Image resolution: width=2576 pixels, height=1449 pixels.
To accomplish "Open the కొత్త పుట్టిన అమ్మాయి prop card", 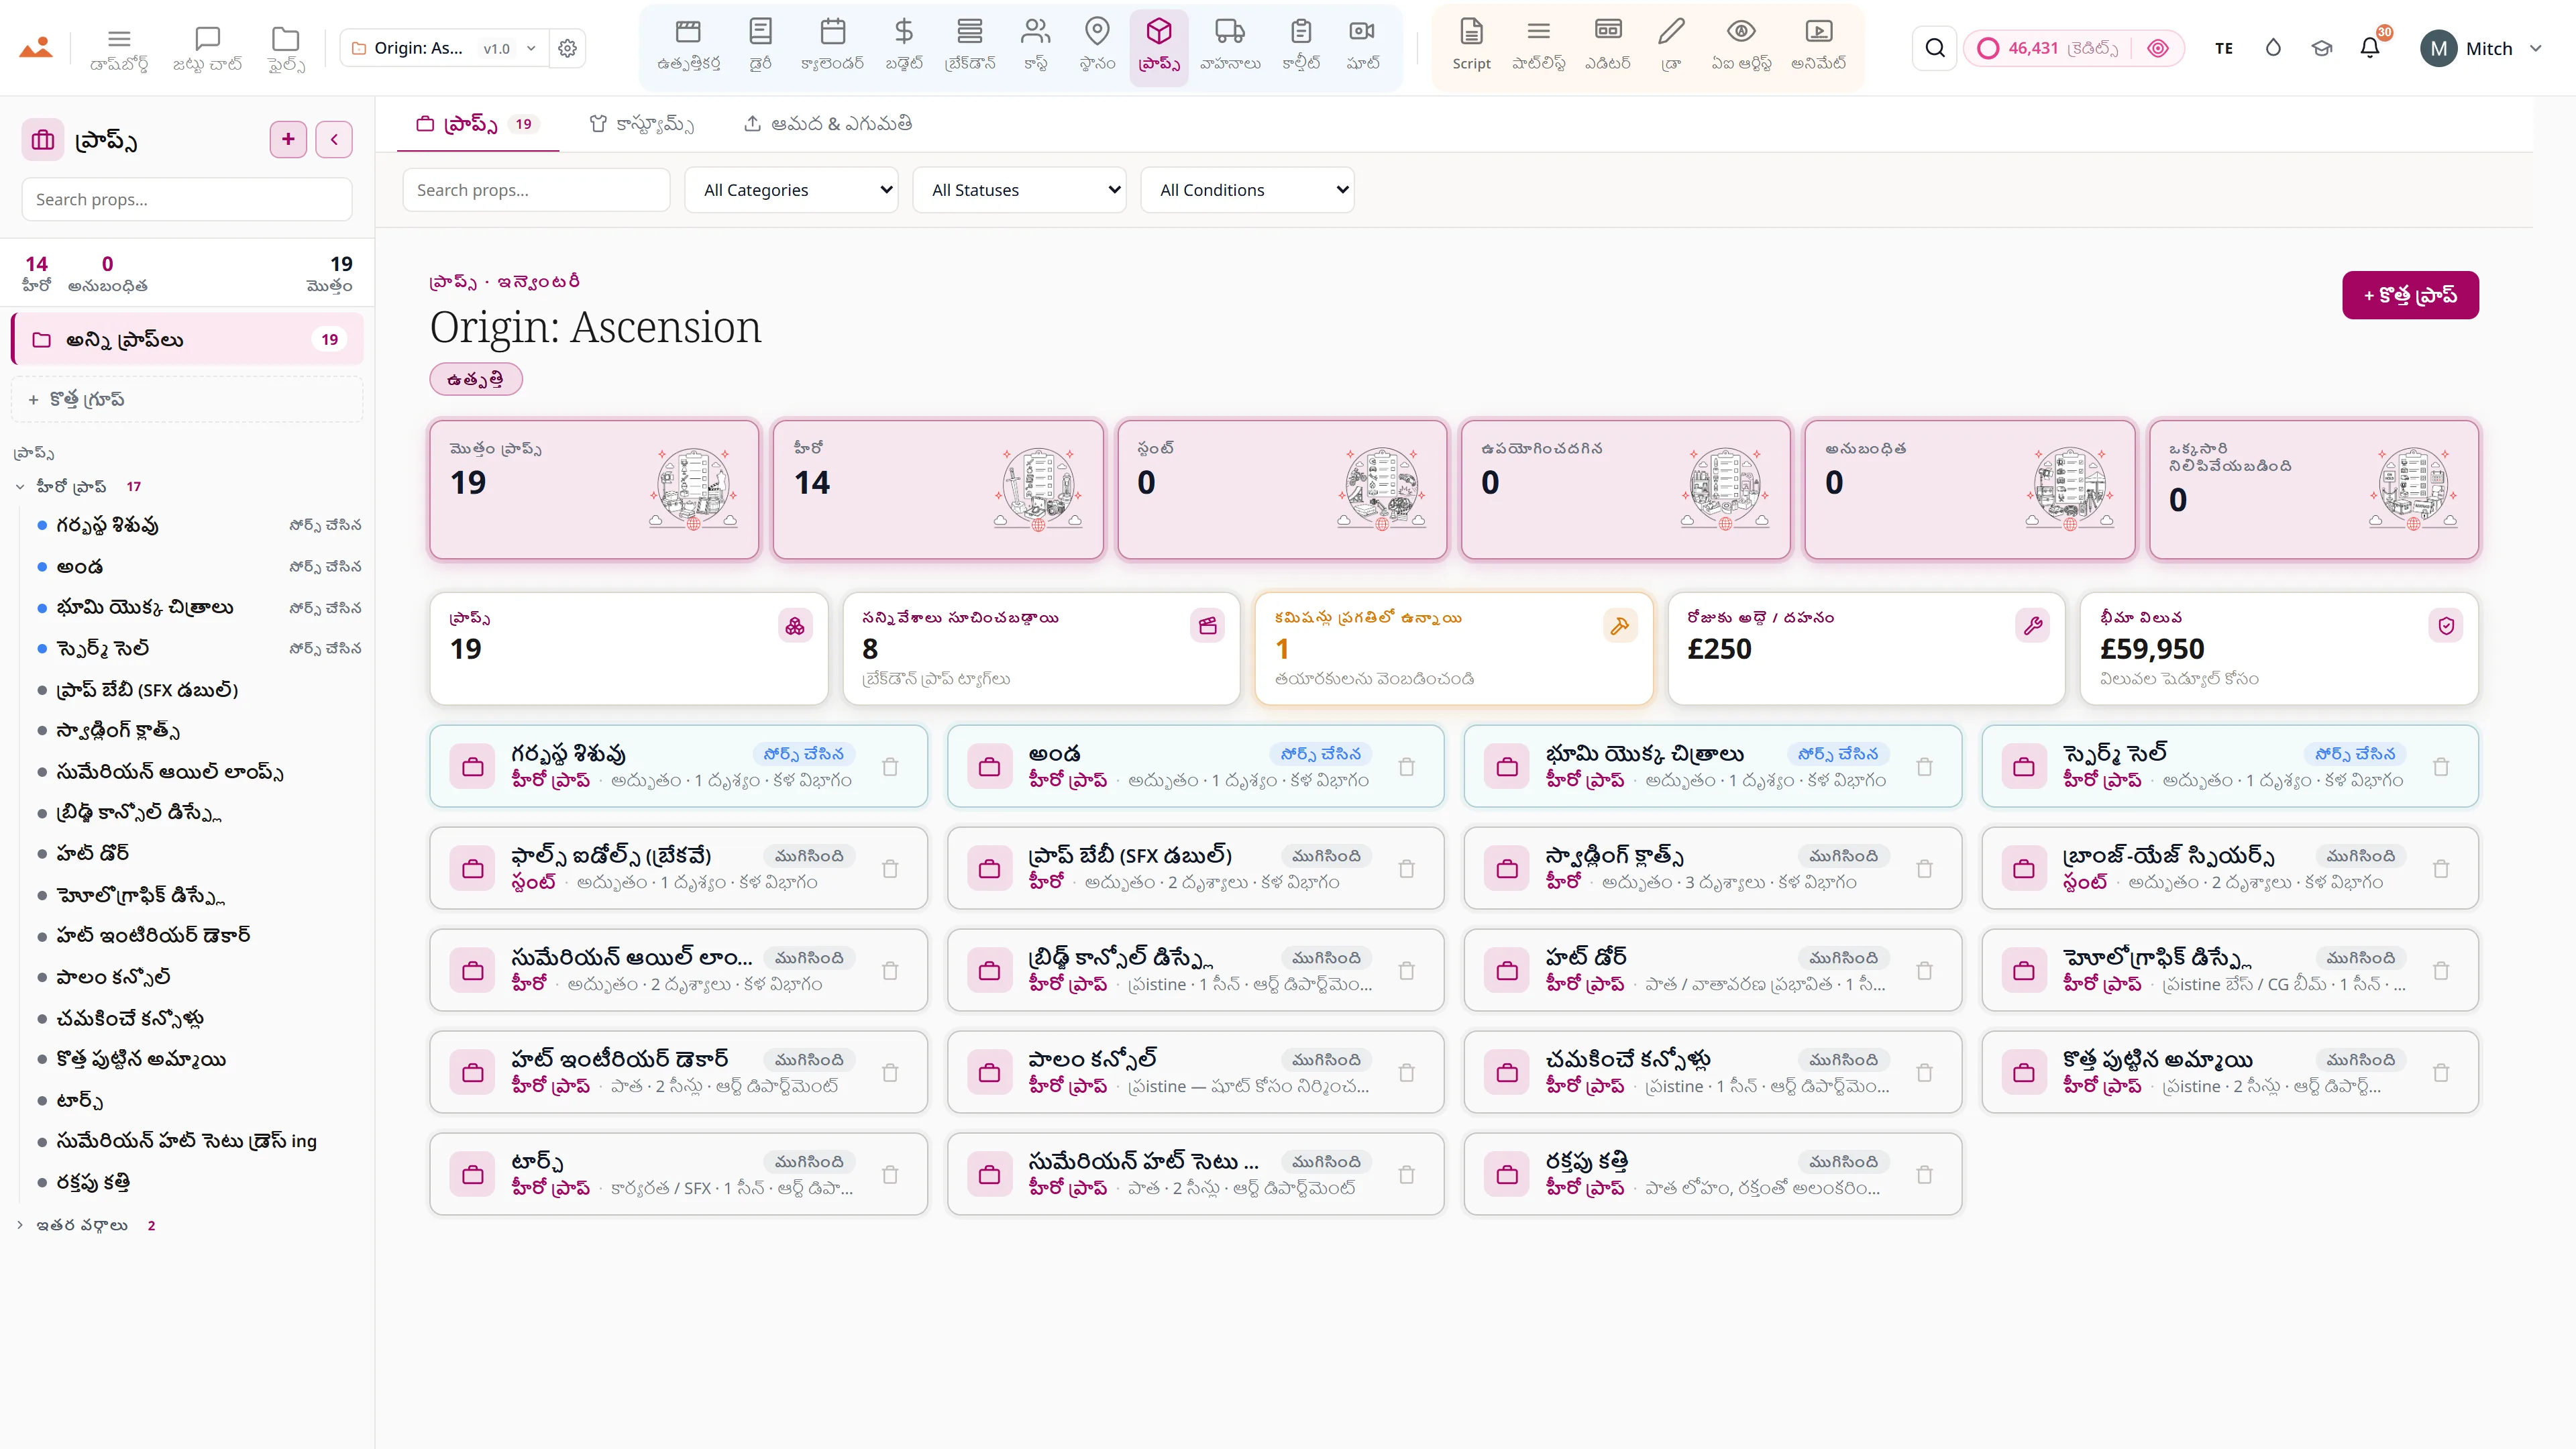I will tap(2230, 1072).
